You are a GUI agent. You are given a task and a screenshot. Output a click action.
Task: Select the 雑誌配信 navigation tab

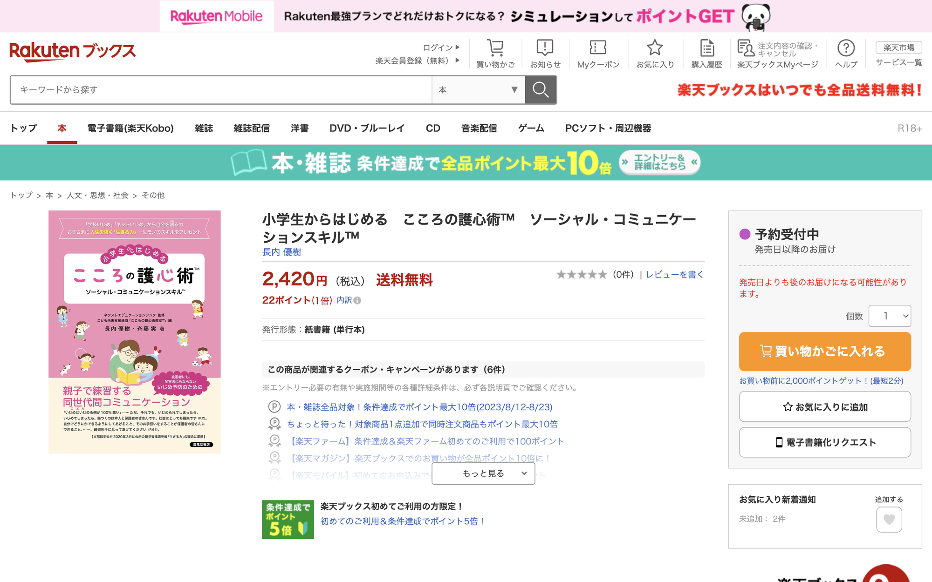pyautogui.click(x=252, y=128)
